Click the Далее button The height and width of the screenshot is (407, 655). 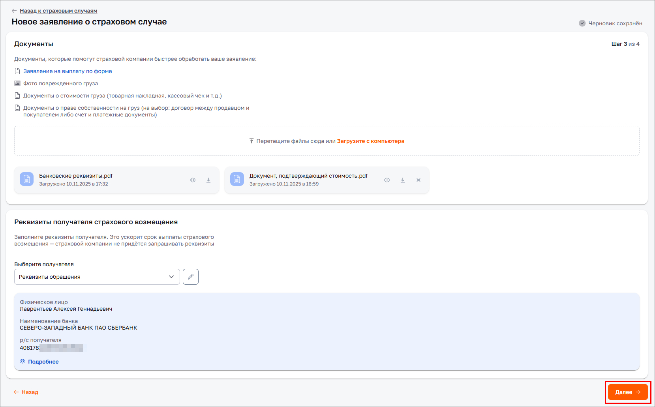[627, 392]
